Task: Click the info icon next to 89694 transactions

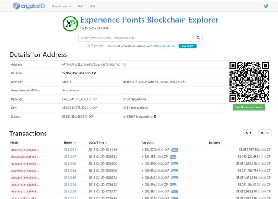Action: tap(155, 117)
